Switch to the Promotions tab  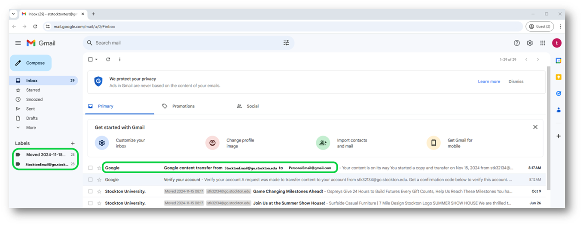coord(178,106)
